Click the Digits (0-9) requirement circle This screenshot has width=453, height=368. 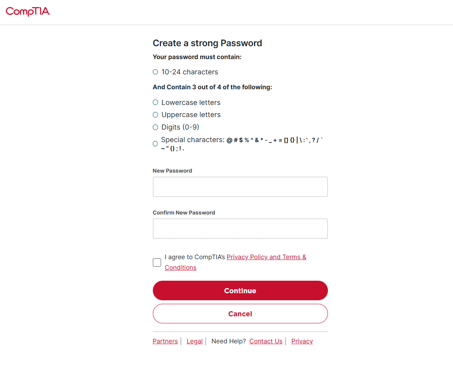[x=155, y=127]
